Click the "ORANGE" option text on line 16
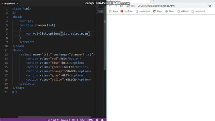 [x=71, y=71]
